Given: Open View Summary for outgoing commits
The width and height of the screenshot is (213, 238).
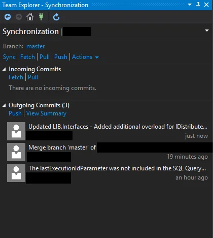Looking at the screenshot, I should pos(46,113).
